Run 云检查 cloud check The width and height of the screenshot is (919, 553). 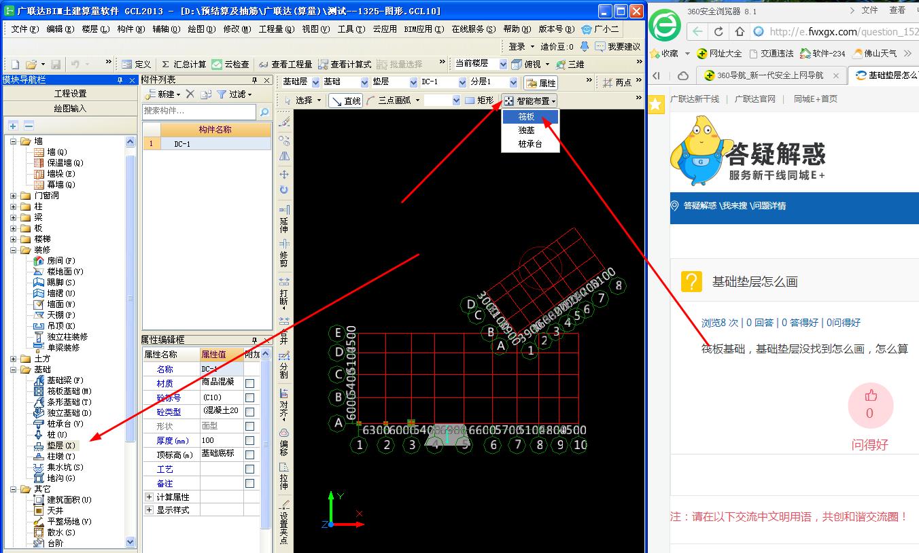click(x=230, y=64)
